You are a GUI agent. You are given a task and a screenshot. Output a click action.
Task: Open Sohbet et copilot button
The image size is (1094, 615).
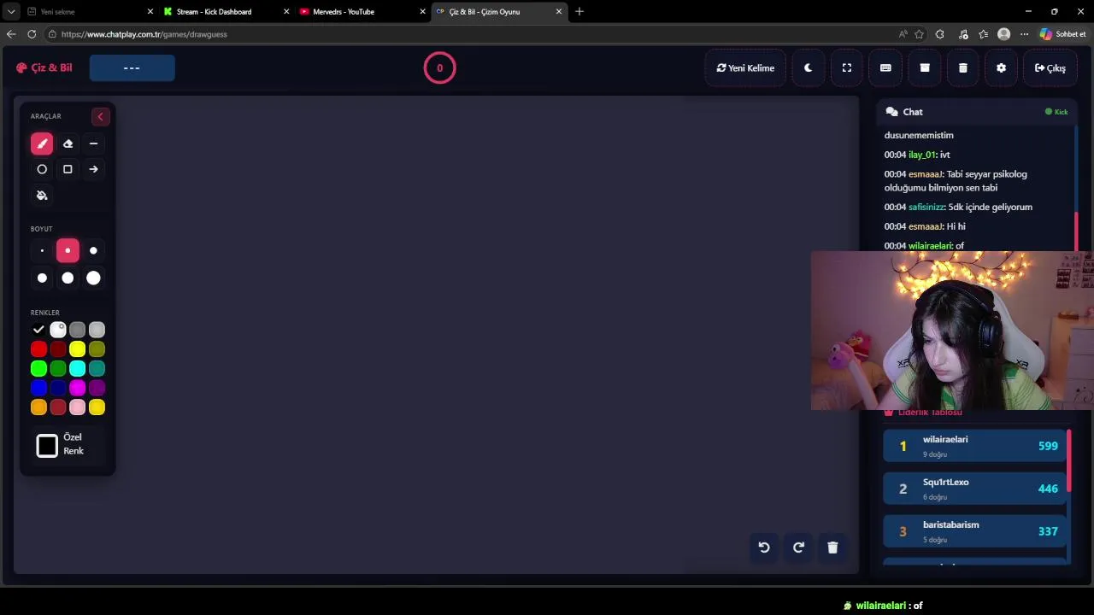[x=1062, y=34]
